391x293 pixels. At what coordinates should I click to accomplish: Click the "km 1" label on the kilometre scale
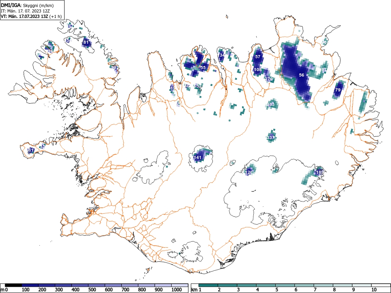tap(196, 290)
